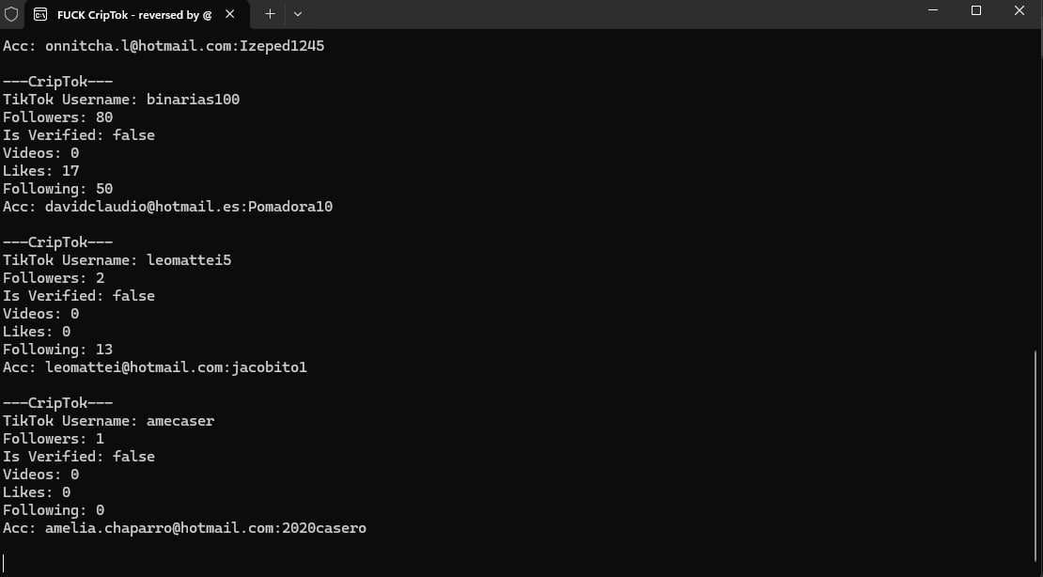The height and width of the screenshot is (577, 1043).
Task: Select the "FUCK CripTok" terminal tab
Action: pyautogui.click(x=132, y=14)
